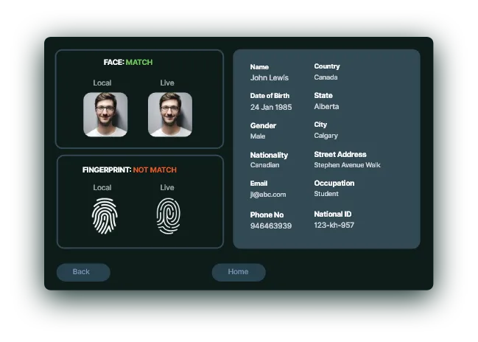Click the occupation value 'Student'
The height and width of the screenshot is (342, 478).
coord(326,194)
